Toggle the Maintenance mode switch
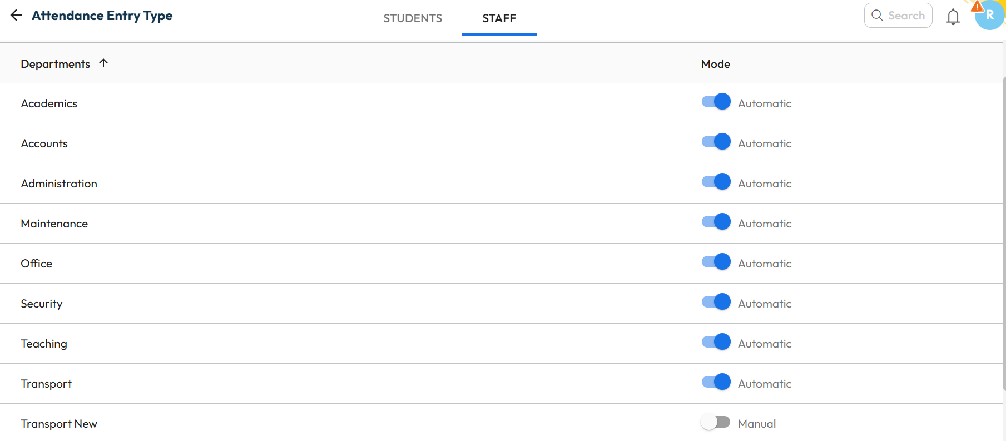This screenshot has width=1006, height=441. [x=716, y=222]
